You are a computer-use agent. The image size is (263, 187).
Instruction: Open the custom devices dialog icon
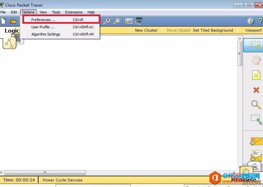coord(139,21)
